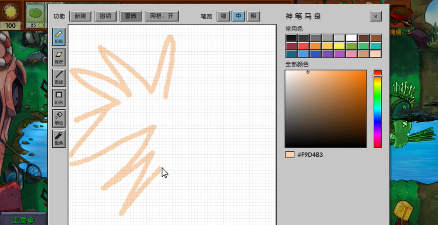Image resolution: width=438 pixels, height=225 pixels.
Task: Pick the orange color swatch
Action: click(315, 46)
